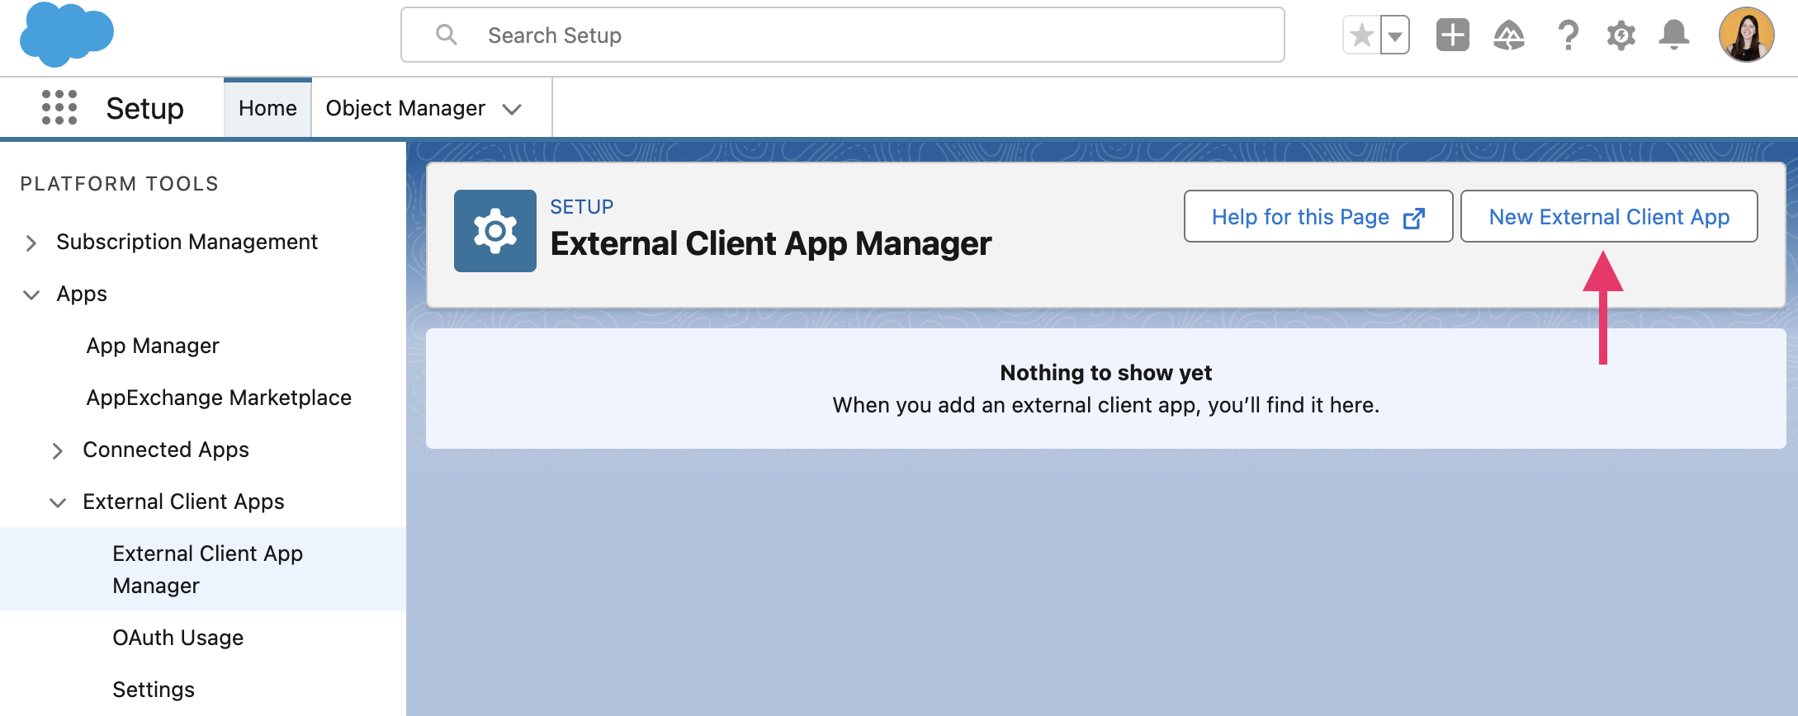Open the favorites list dropdown arrow

(x=1395, y=35)
